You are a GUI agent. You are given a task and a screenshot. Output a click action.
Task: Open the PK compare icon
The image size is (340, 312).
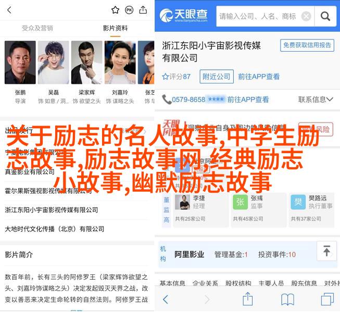129,10
